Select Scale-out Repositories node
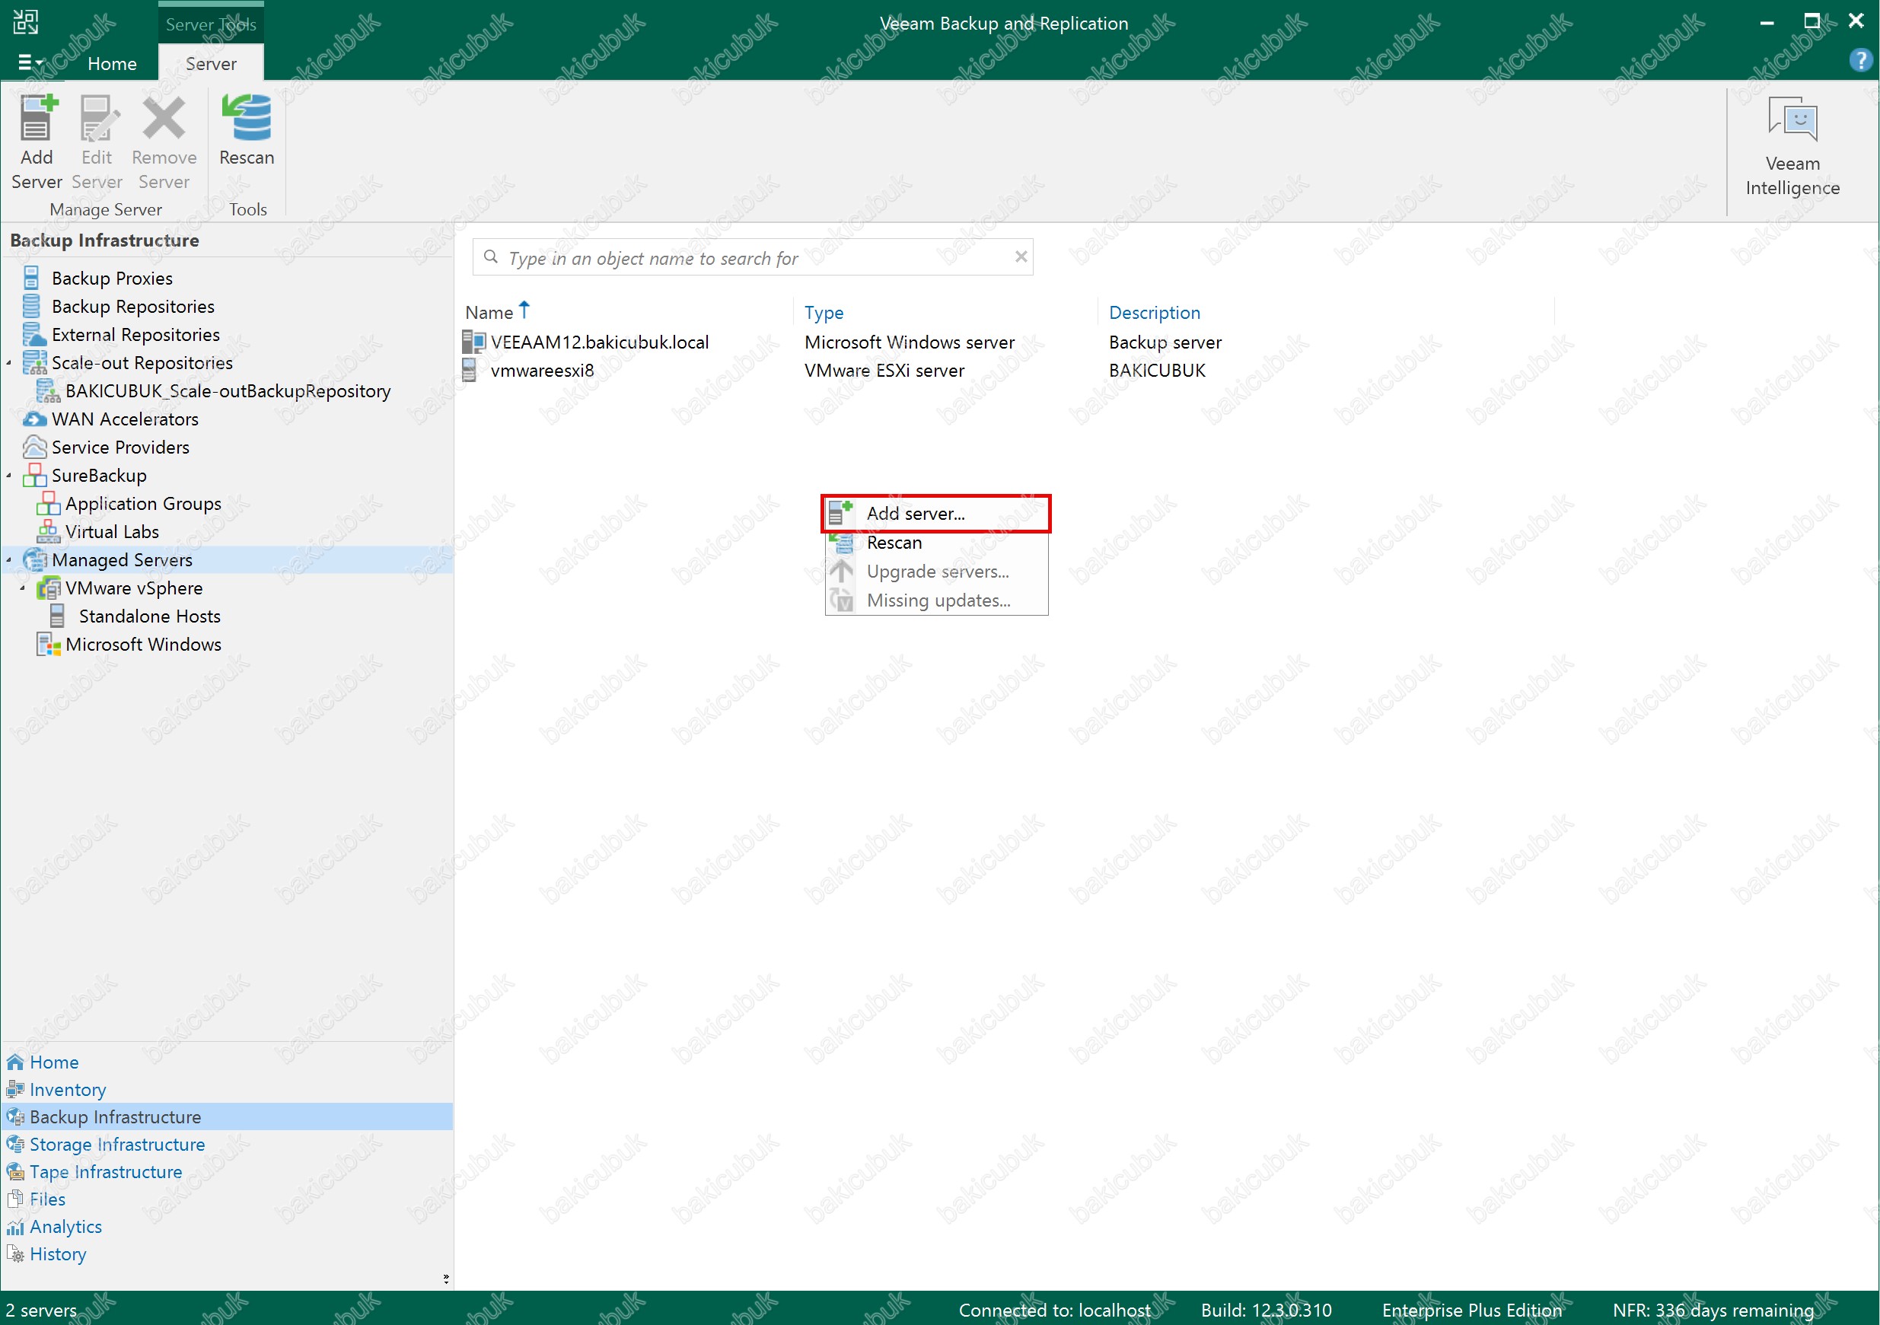The height and width of the screenshot is (1325, 1880). click(x=142, y=363)
